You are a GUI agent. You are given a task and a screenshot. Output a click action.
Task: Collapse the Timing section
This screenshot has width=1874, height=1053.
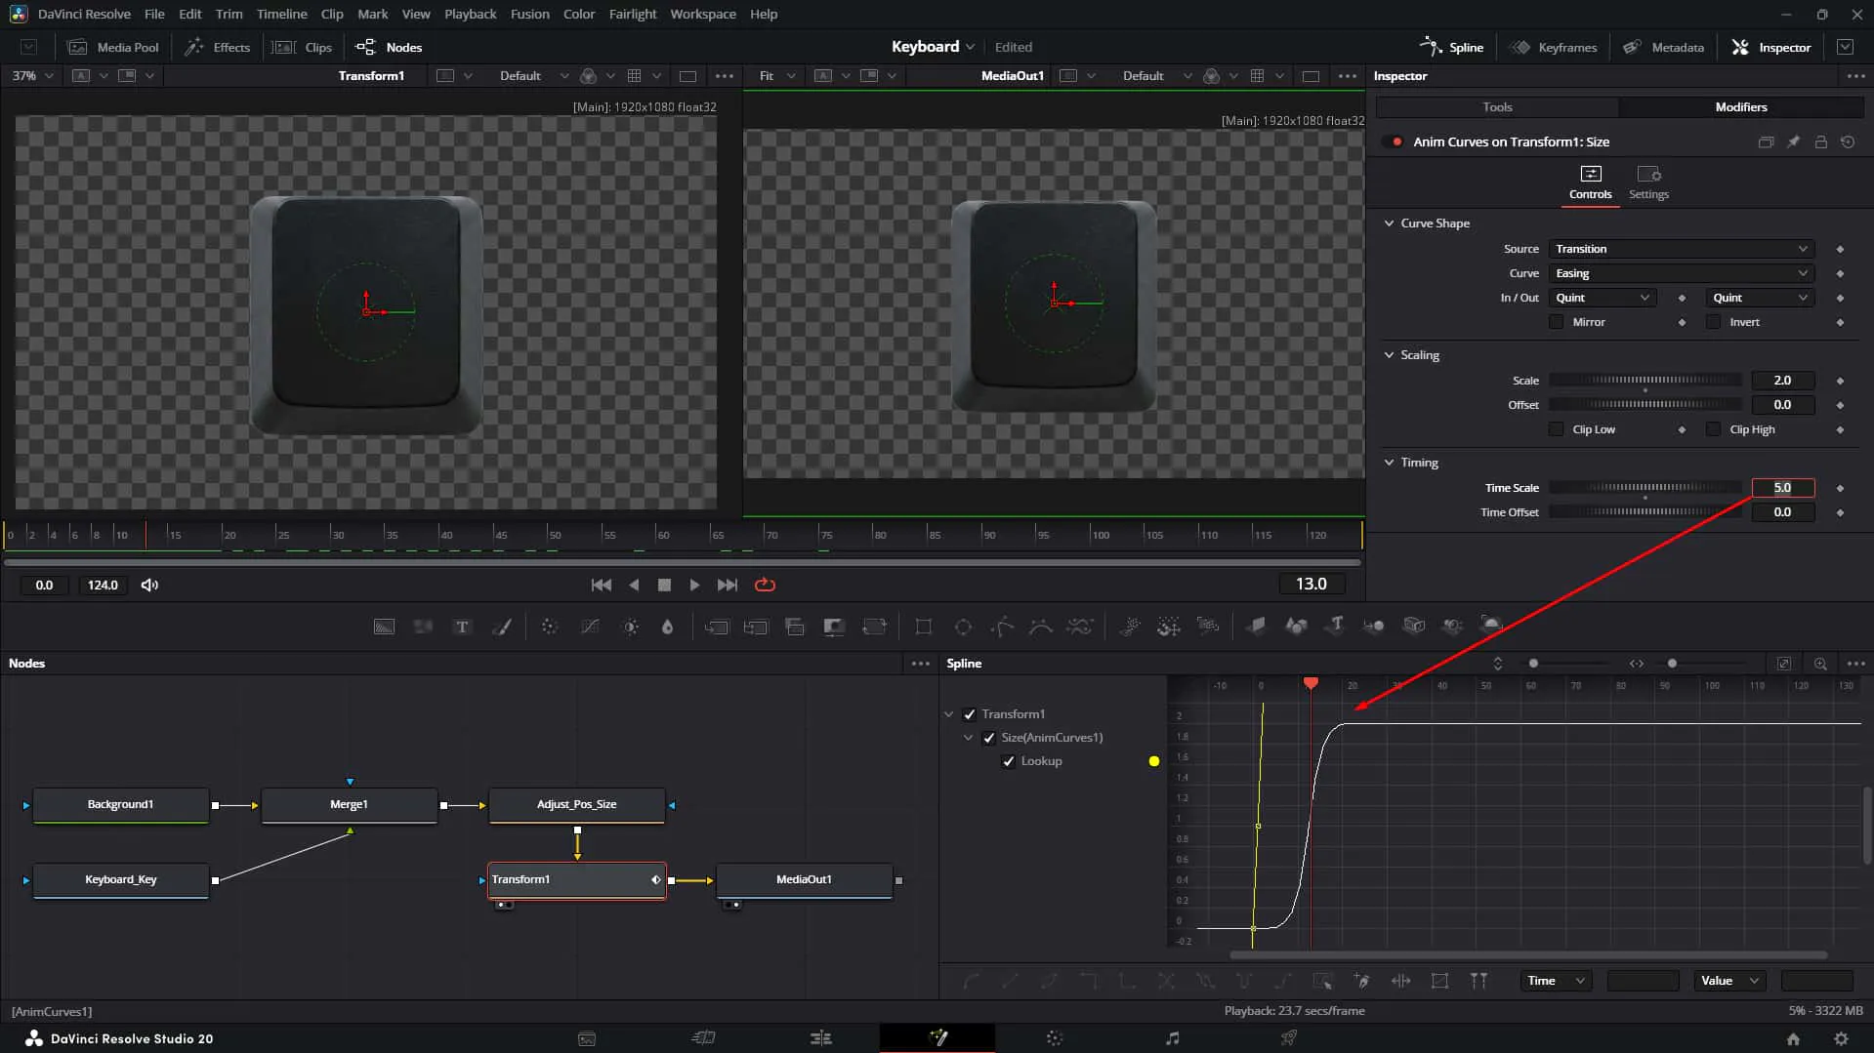[1389, 463]
